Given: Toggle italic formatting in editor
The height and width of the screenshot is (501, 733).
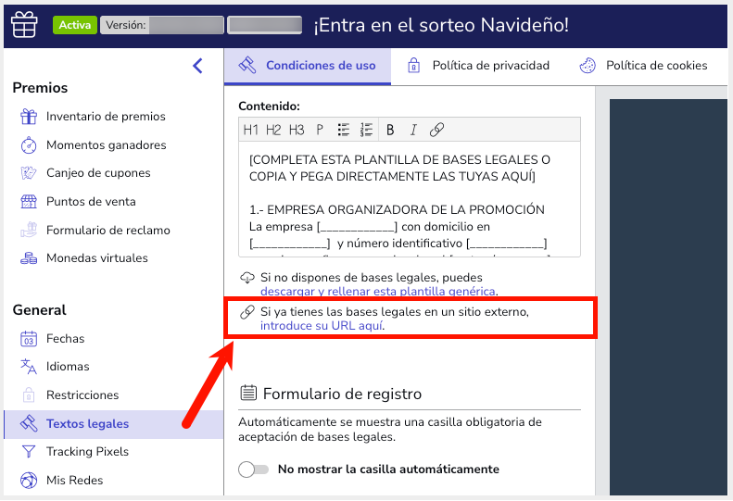Looking at the screenshot, I should (413, 130).
